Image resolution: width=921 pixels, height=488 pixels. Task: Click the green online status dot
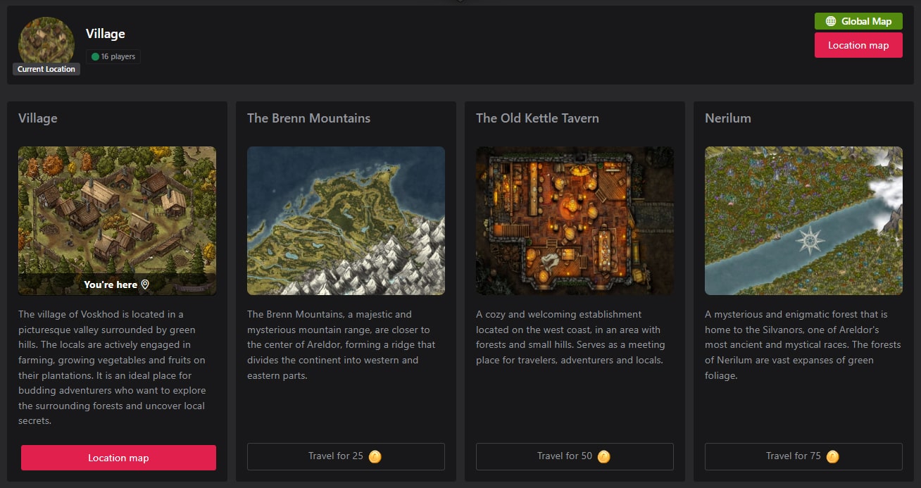coord(95,57)
